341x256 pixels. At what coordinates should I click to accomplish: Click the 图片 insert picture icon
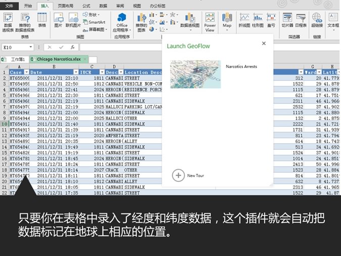(58, 20)
